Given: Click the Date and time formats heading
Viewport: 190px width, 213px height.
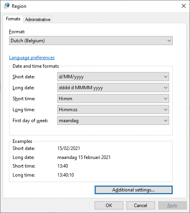Looking at the screenshot, I should pyautogui.click(x=36, y=66).
